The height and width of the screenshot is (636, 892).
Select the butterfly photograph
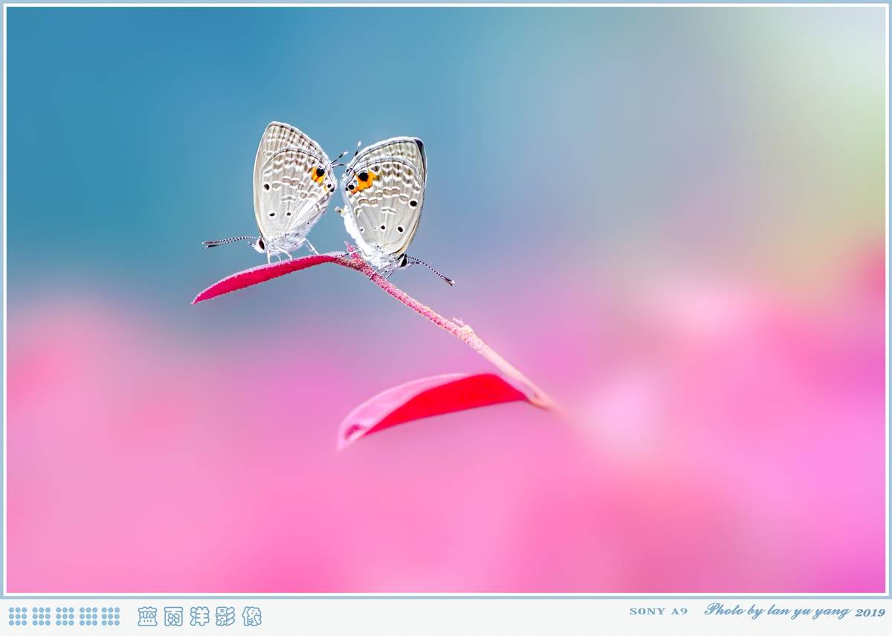click(x=446, y=300)
